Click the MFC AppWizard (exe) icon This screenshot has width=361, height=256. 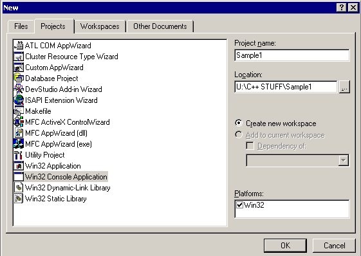tap(19, 144)
